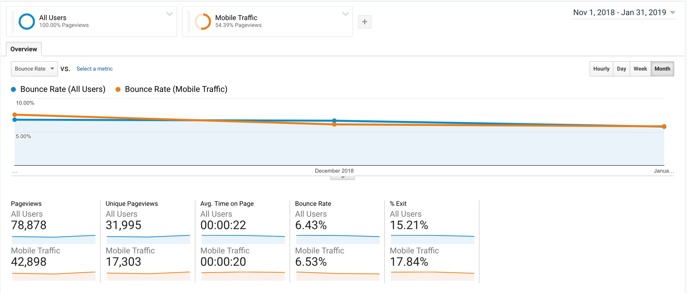Click the Avg. Time on Page heading

[x=227, y=204]
